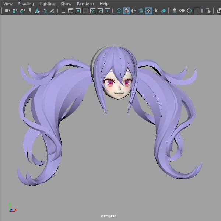Toggle the Textured checker icon
Image resolution: width=221 pixels, height=221 pixels.
148,11
